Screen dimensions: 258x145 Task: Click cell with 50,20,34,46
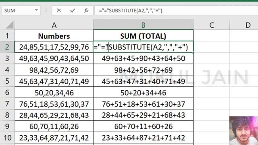54,92
